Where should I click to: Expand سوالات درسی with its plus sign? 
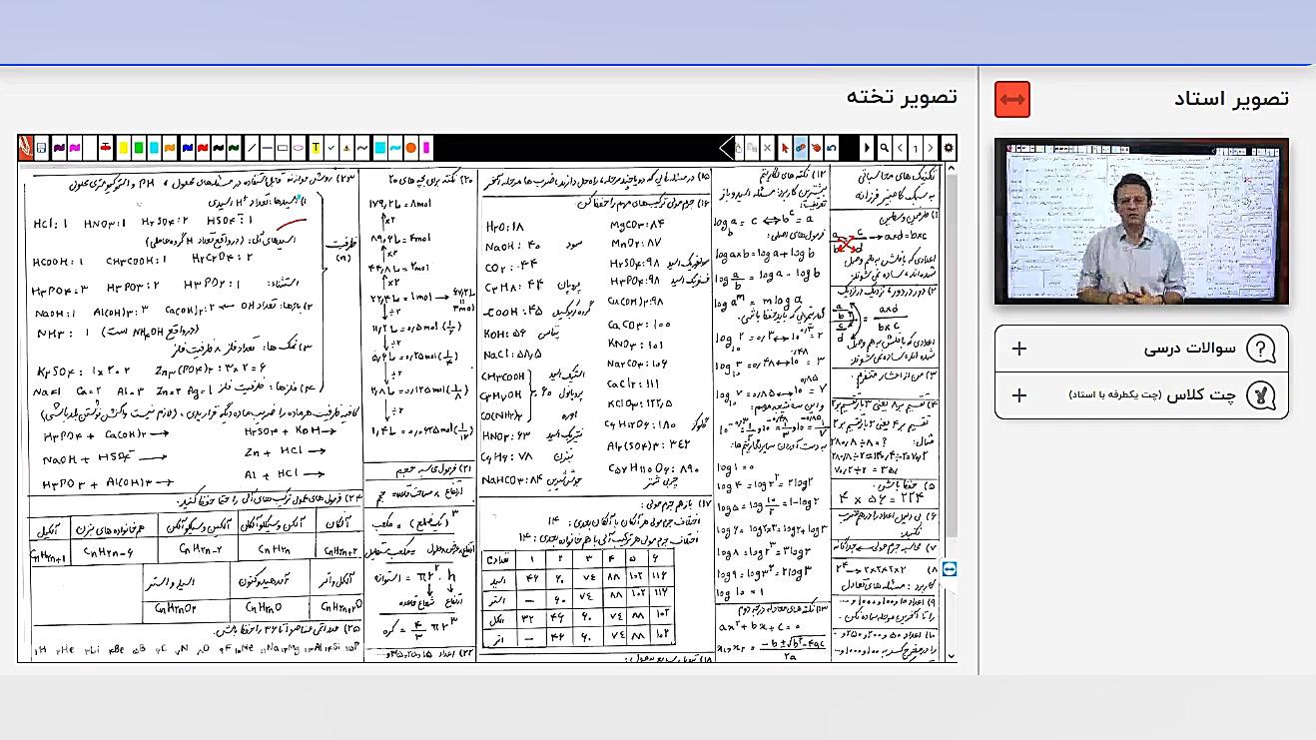(x=1018, y=349)
